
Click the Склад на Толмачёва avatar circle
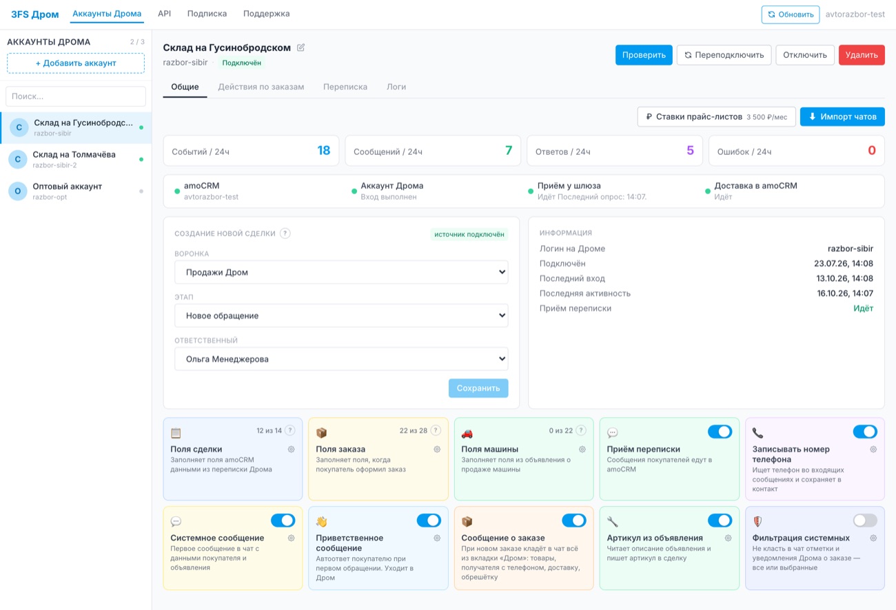tap(18, 159)
